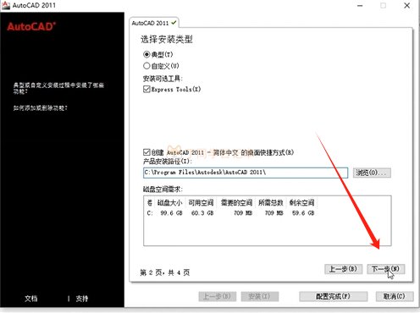420x313 pixels.
Task: Minimize the installer window
Action: [x=360, y=5]
